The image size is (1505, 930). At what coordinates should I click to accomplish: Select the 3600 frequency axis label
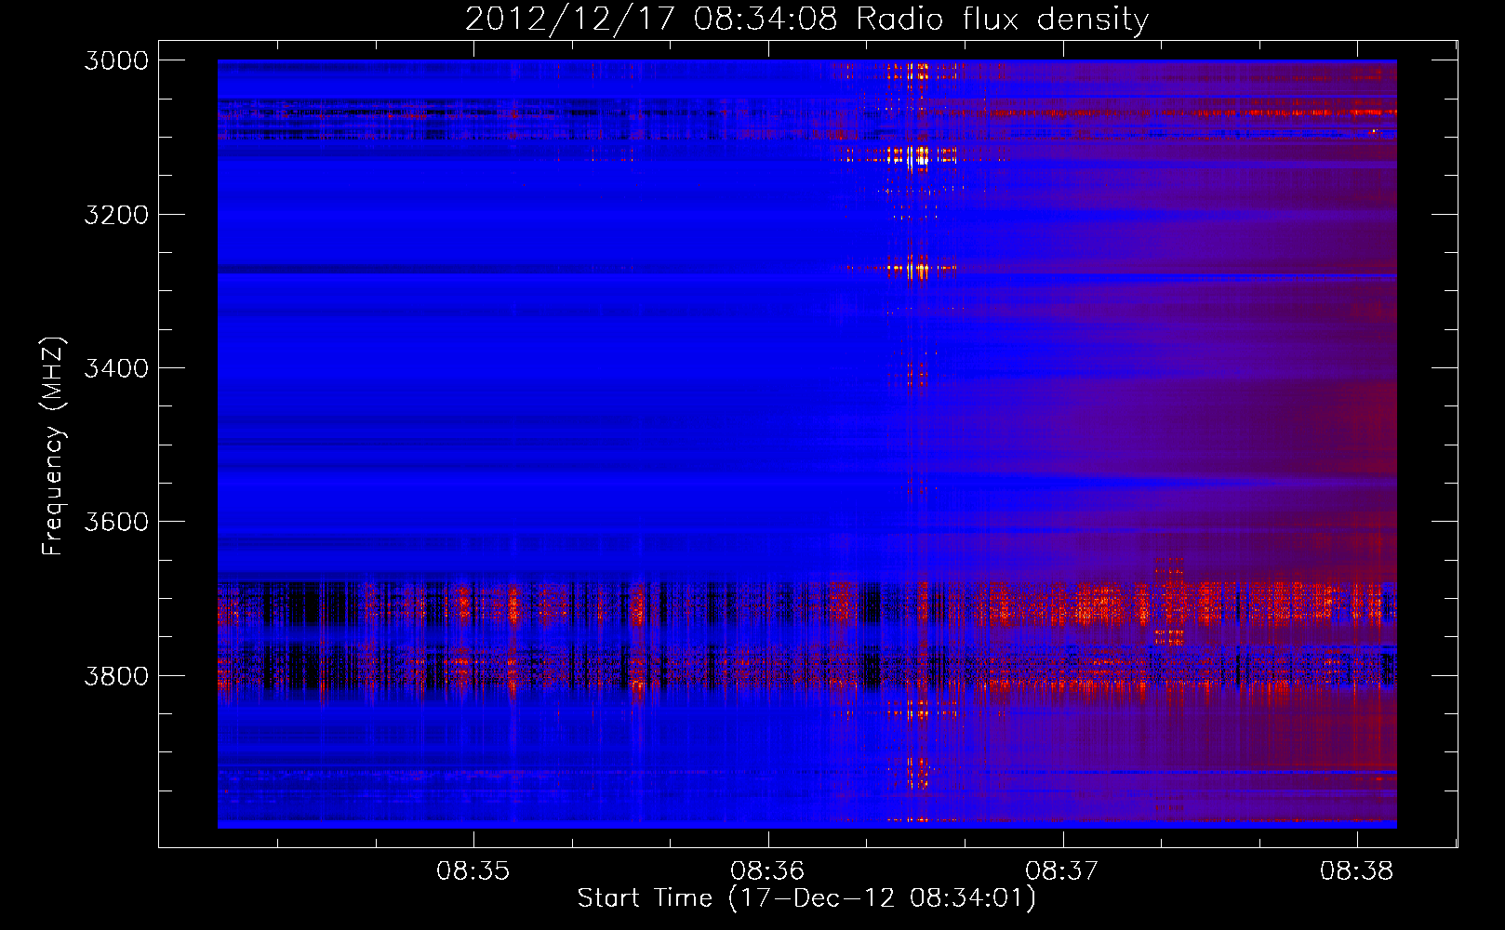pos(116,522)
